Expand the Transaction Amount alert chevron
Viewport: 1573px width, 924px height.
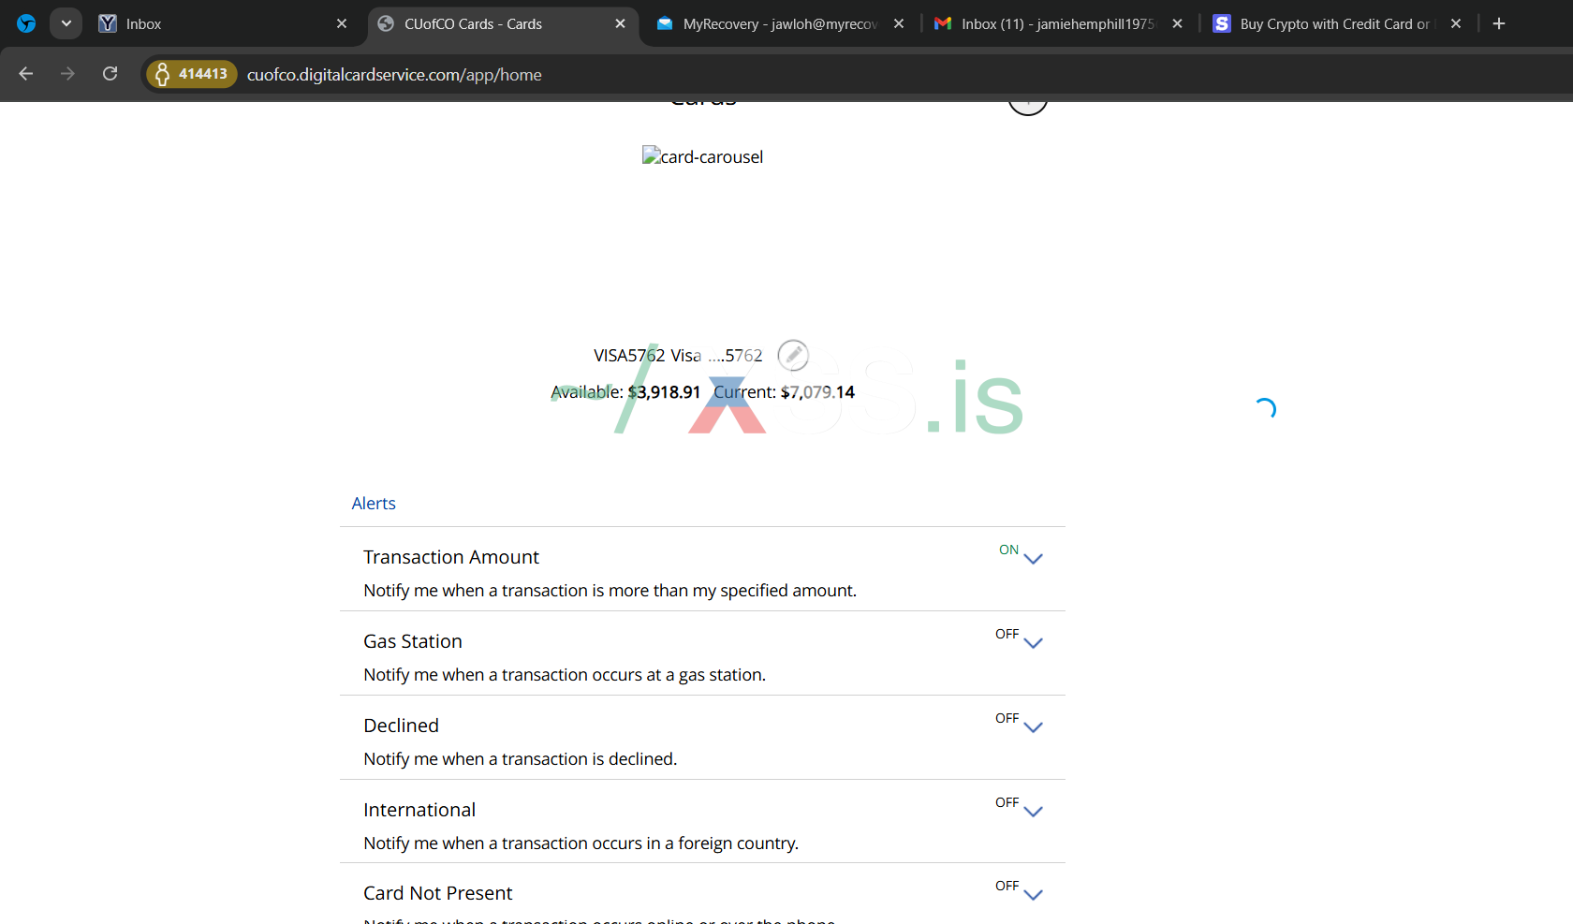click(1033, 558)
